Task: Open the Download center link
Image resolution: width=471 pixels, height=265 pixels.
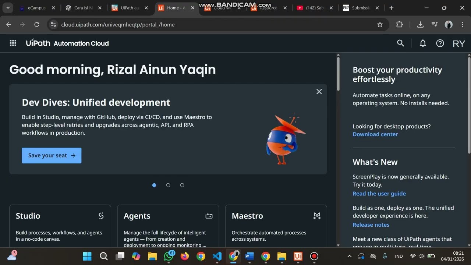Action: pyautogui.click(x=375, y=134)
